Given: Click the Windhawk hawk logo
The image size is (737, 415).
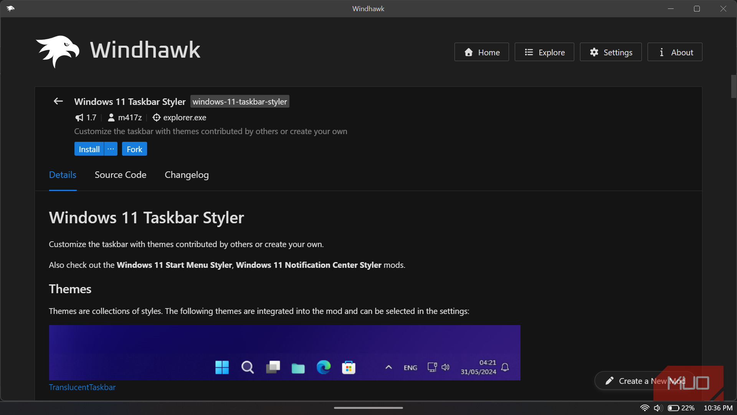Looking at the screenshot, I should (58, 51).
